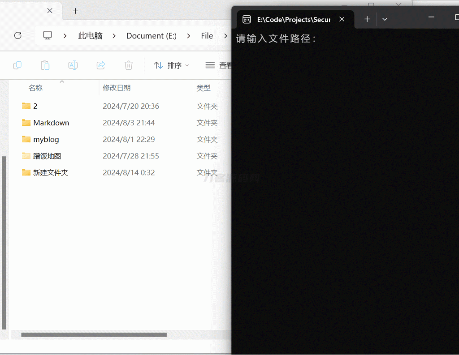Click the Delete trash icon
Image resolution: width=459 pixels, height=355 pixels.
pos(128,65)
